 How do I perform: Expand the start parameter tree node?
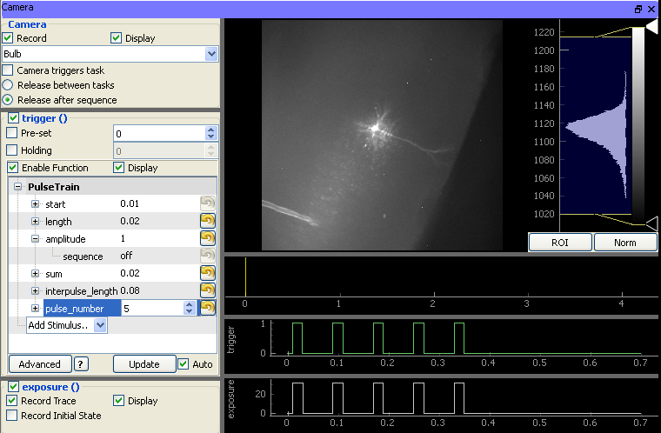pyautogui.click(x=36, y=204)
